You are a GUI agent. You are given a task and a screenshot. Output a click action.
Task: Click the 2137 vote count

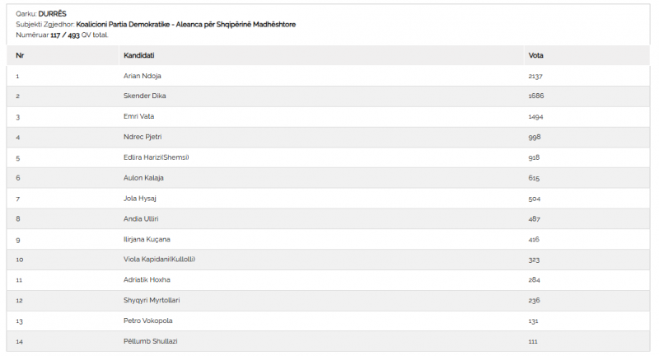pos(535,76)
